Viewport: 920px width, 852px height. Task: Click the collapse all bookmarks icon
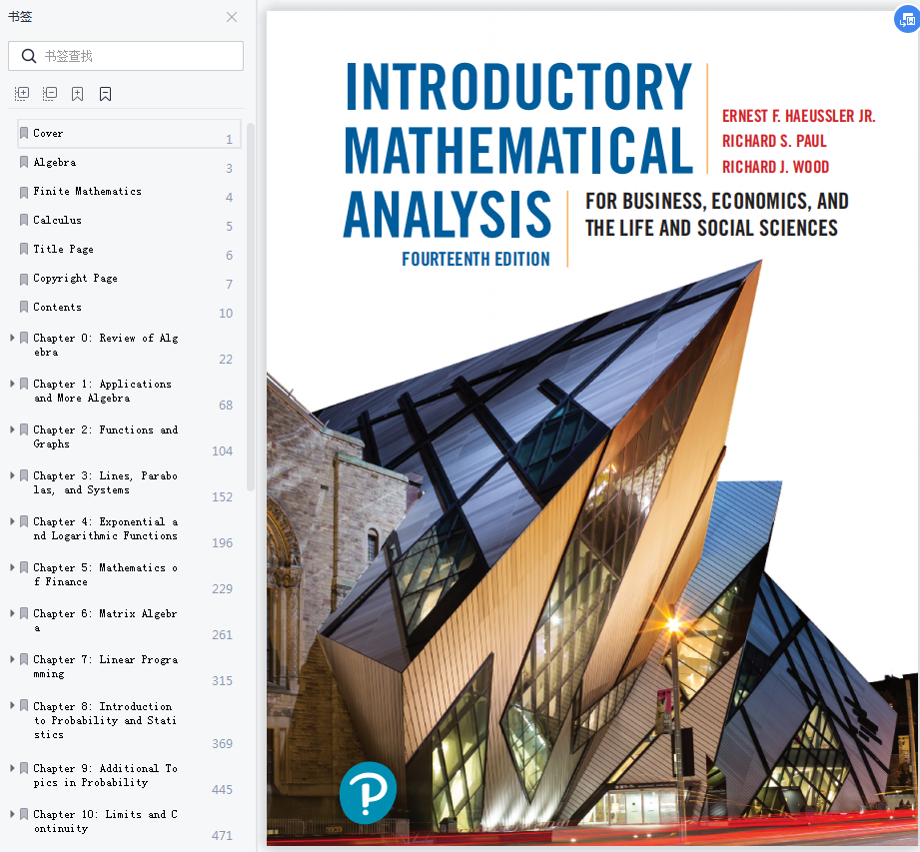click(50, 94)
